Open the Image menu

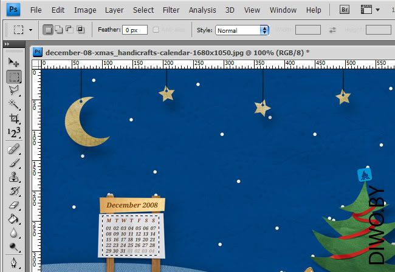click(x=85, y=10)
